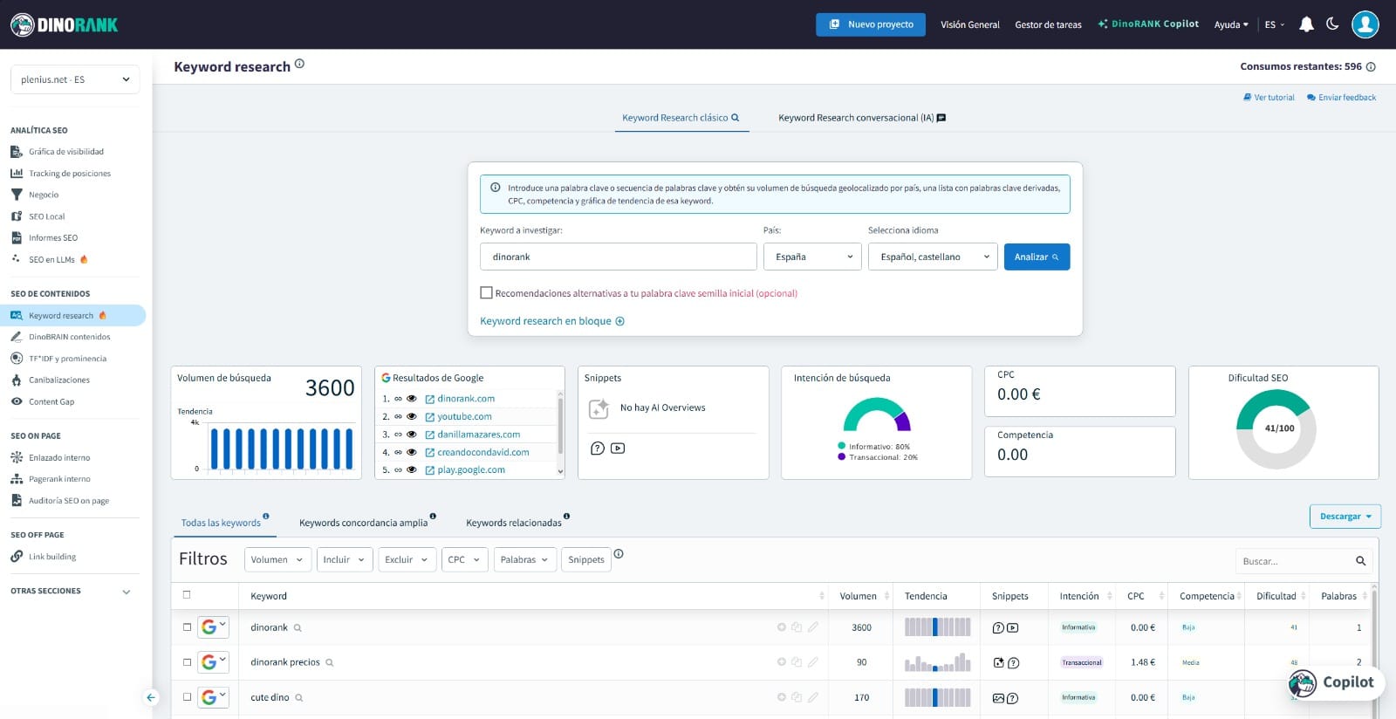Screen dimensions: 1396x719
Task: Click the Analizar button
Action: click(1037, 257)
